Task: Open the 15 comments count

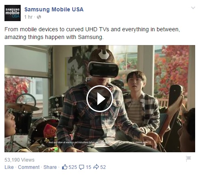Action: pos(88,167)
